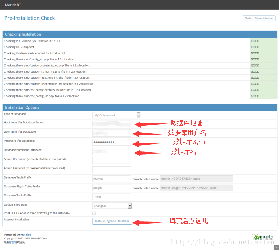The height and width of the screenshot is (250, 279).
Task: Click the 'custom_strings_inc.php' check row text
Action: click(45, 71)
